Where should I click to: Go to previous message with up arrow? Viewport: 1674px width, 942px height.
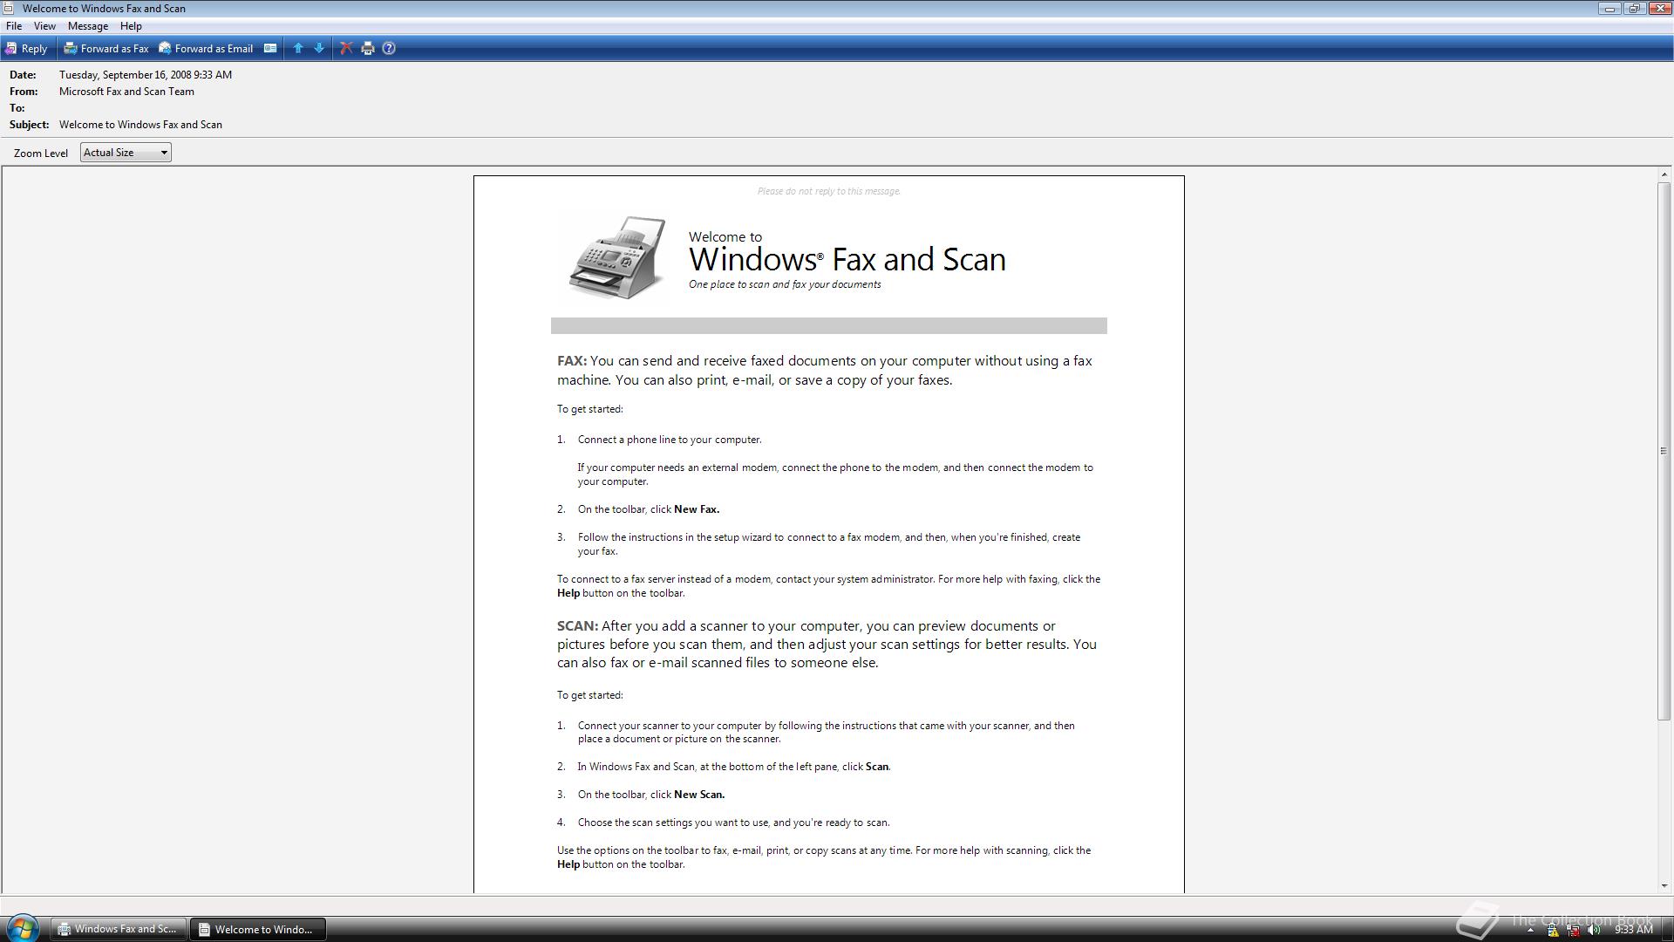click(298, 49)
